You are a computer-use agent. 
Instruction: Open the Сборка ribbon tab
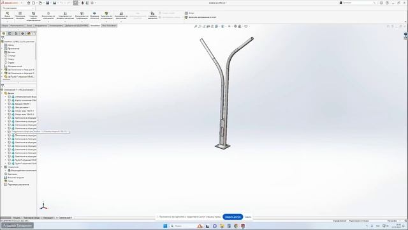5,26
